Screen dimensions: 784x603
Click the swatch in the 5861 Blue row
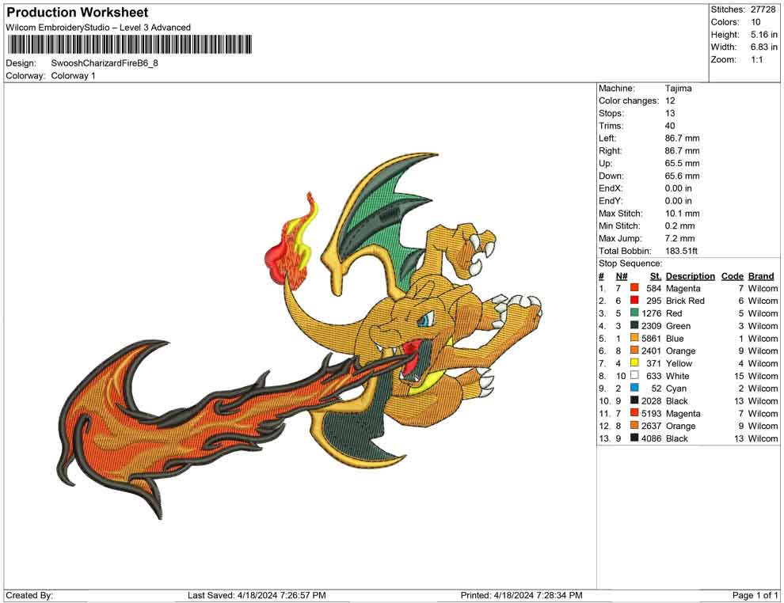click(x=634, y=338)
